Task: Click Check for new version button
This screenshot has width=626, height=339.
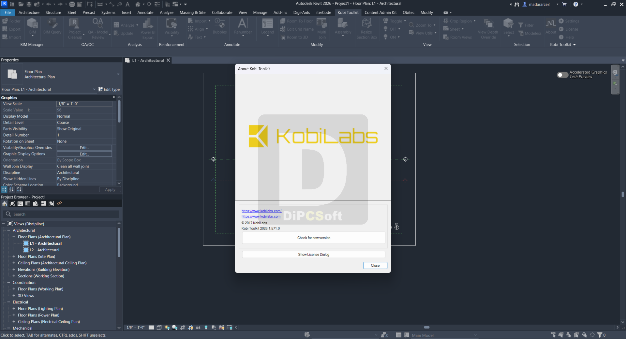Action: click(x=314, y=238)
